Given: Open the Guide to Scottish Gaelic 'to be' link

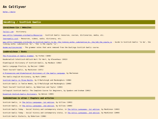Looking at the screenshot, I should (x=57, y=42).
